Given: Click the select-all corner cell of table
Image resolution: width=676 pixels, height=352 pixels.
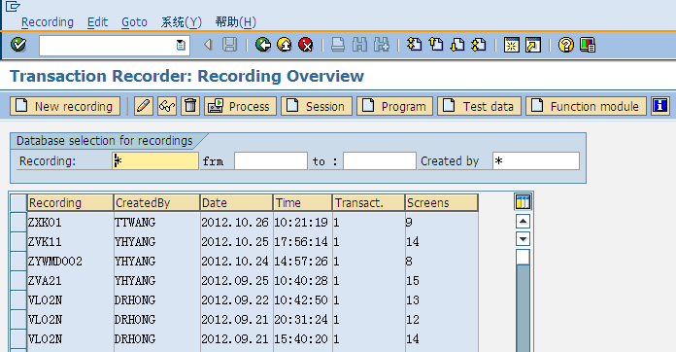Looking at the screenshot, I should (18, 202).
